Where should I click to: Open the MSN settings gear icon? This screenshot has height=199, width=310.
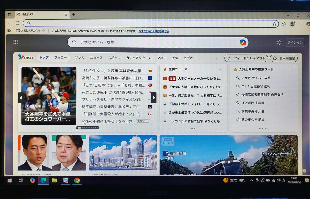(279, 42)
